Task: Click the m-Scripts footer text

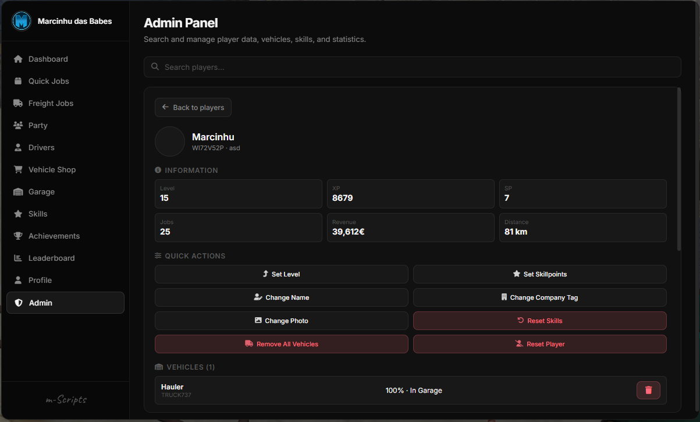Action: 66,400
